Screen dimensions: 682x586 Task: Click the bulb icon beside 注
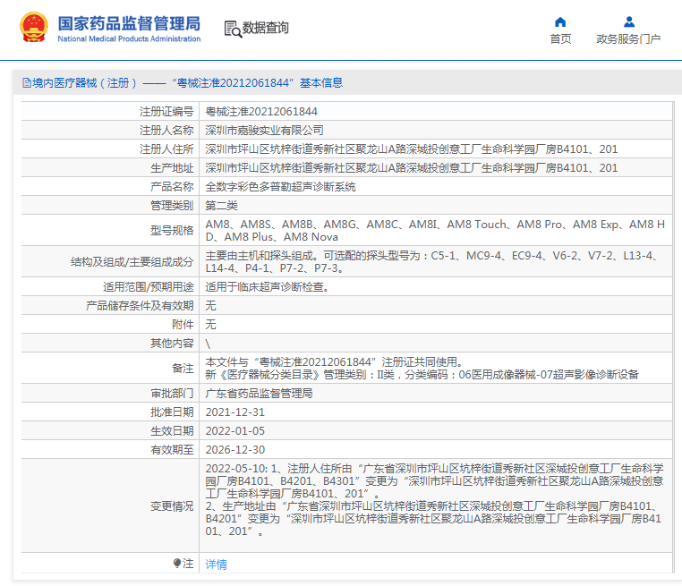[x=177, y=564]
